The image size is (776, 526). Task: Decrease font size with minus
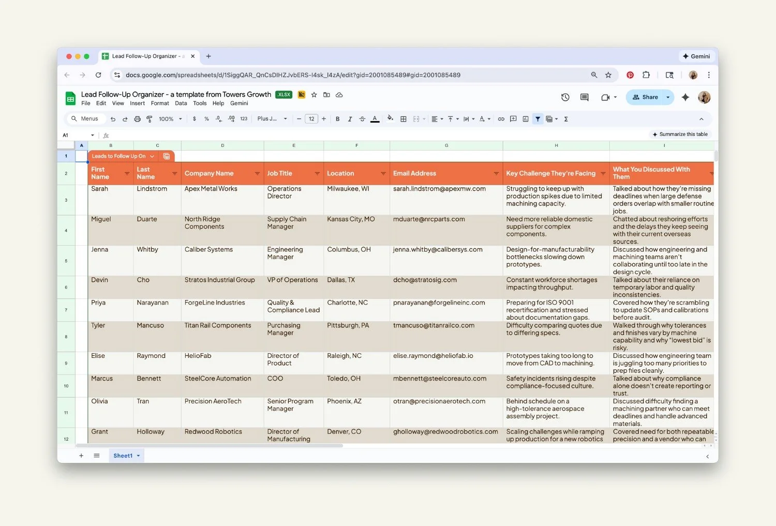pos(299,119)
